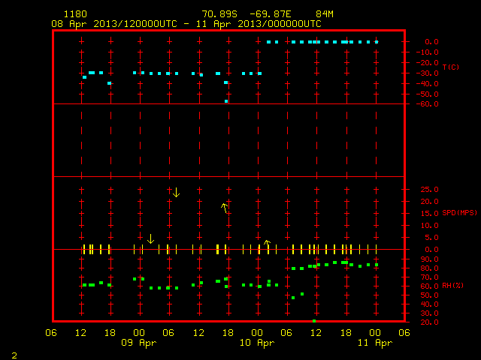Click the up wind arrow near 18 UTC 09 Apr

click(225, 208)
